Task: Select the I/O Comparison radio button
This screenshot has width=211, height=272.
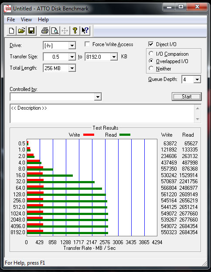Action: [x=151, y=54]
